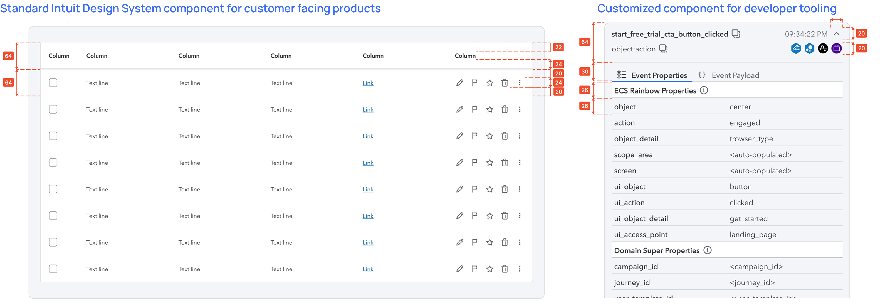This screenshot has height=305, width=890.
Task: Follow the Link in the seventh row
Action: (368, 243)
